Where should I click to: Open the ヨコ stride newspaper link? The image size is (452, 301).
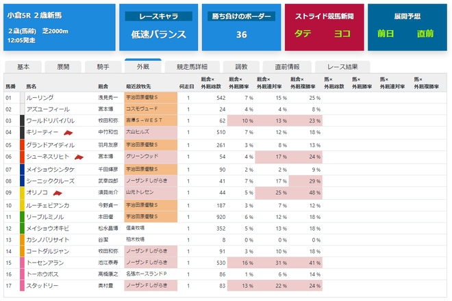point(342,34)
